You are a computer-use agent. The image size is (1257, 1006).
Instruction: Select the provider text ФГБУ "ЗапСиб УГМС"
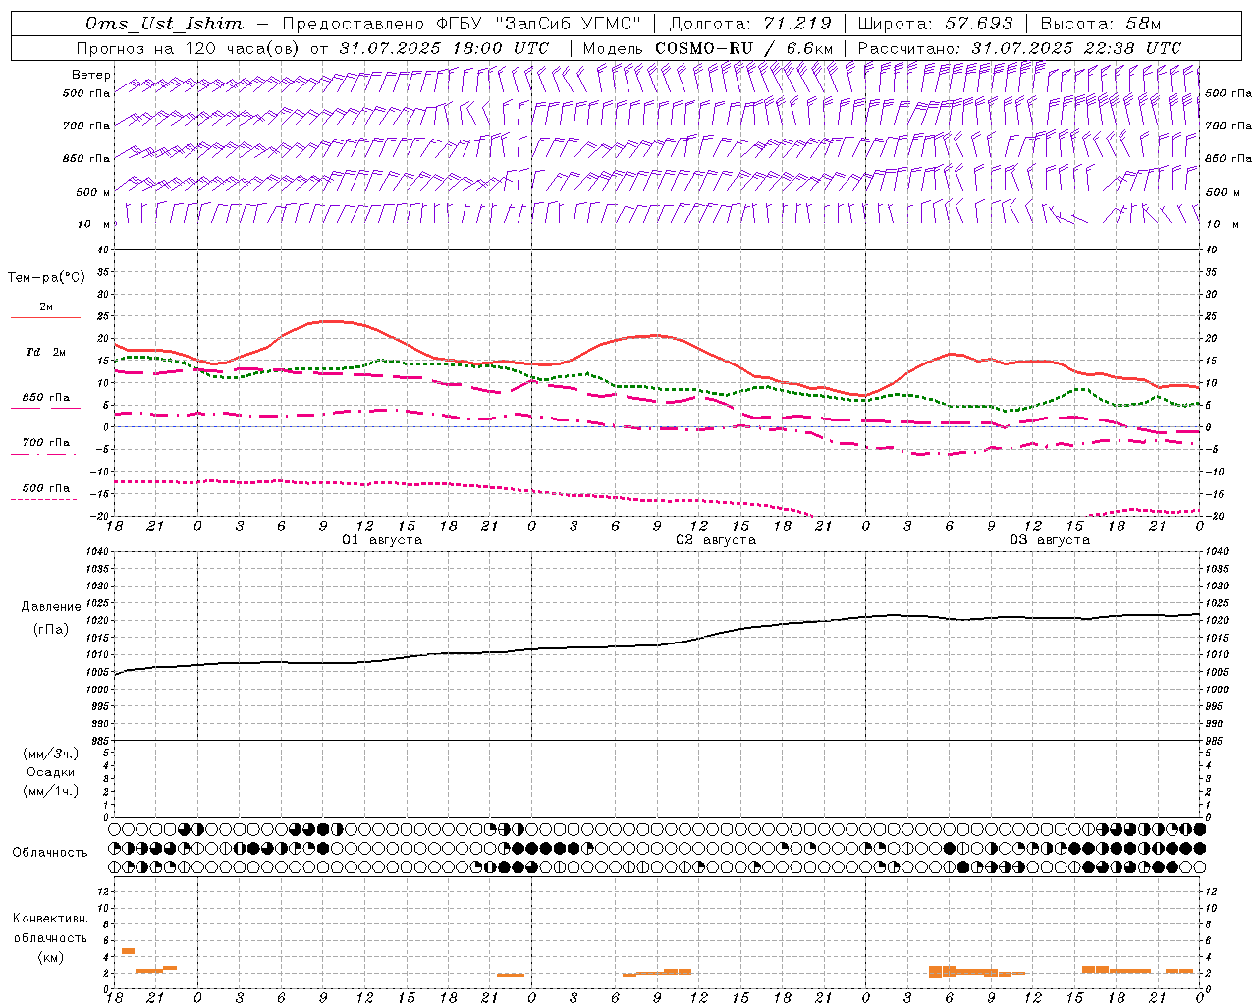[x=537, y=24]
